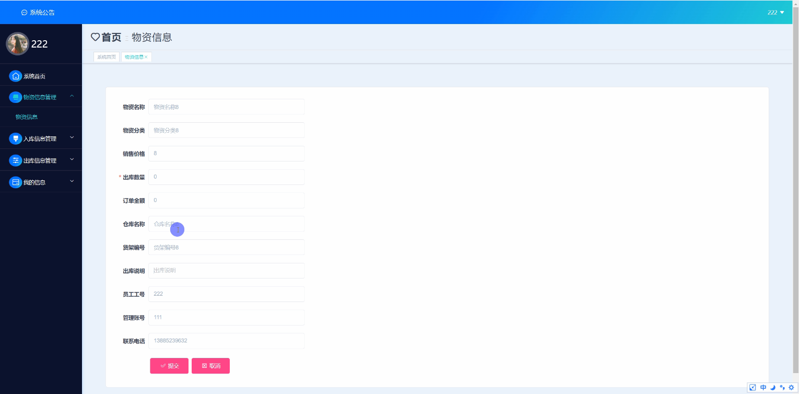Image resolution: width=799 pixels, height=394 pixels.
Task: Click the heart icon beside 首页
Action: point(95,37)
